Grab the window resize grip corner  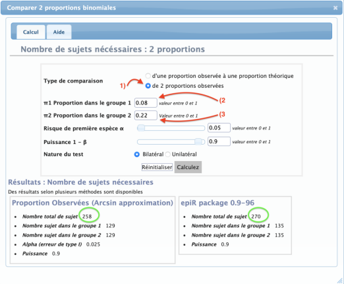pos(340,280)
